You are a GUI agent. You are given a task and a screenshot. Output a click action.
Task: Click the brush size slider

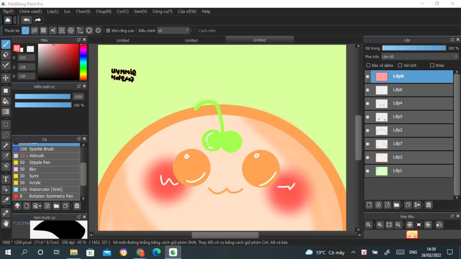pos(43,97)
